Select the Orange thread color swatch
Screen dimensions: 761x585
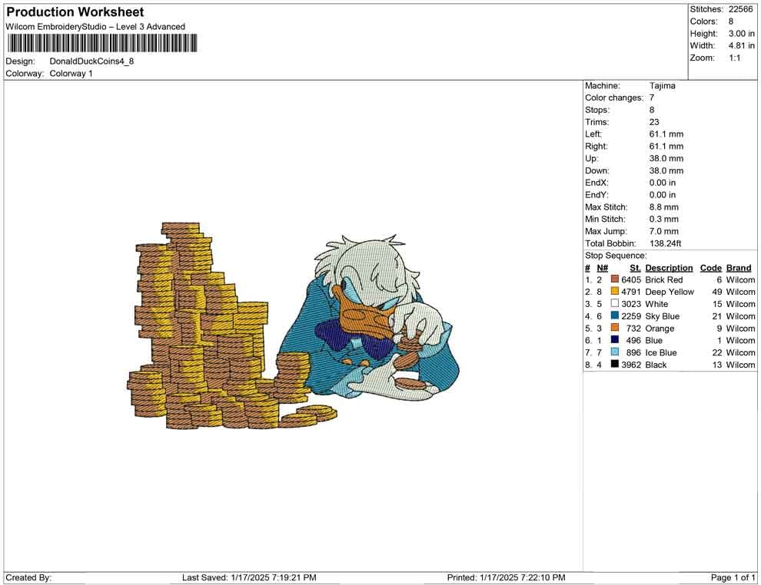pos(614,328)
